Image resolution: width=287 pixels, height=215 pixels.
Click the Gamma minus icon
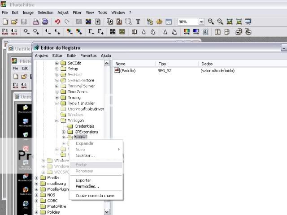tap(91, 32)
